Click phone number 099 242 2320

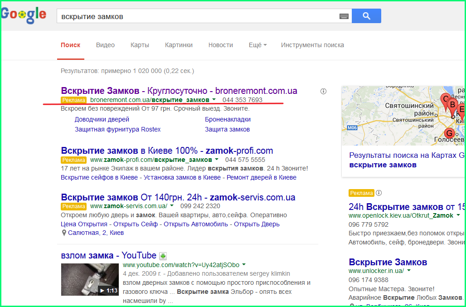(x=200, y=206)
